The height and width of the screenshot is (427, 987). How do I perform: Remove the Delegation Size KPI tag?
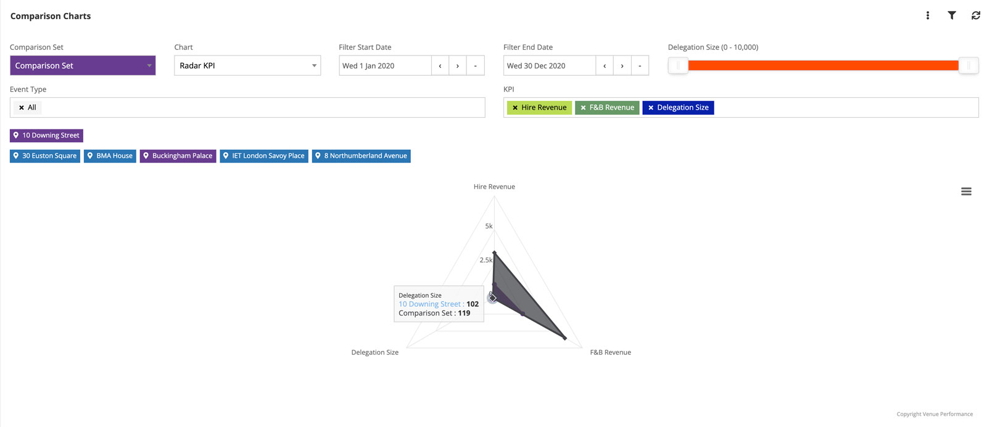(x=651, y=108)
